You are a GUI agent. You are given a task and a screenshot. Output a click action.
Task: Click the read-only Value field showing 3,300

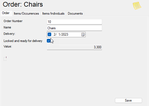tap(74, 47)
